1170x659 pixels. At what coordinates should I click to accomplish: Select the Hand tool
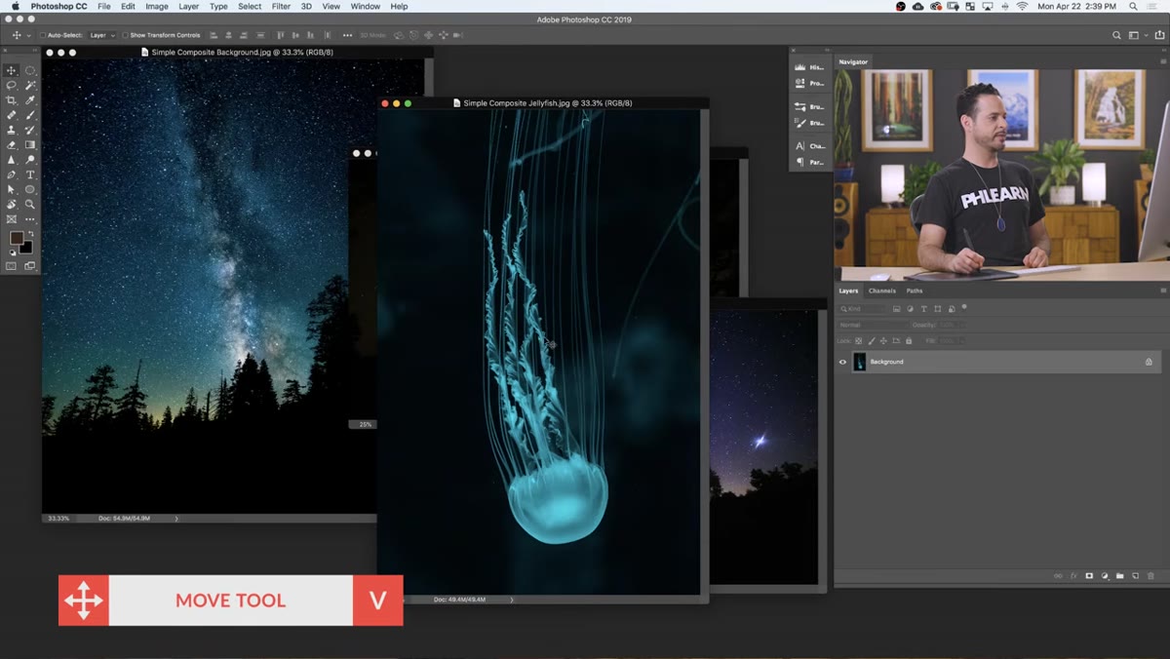12,205
